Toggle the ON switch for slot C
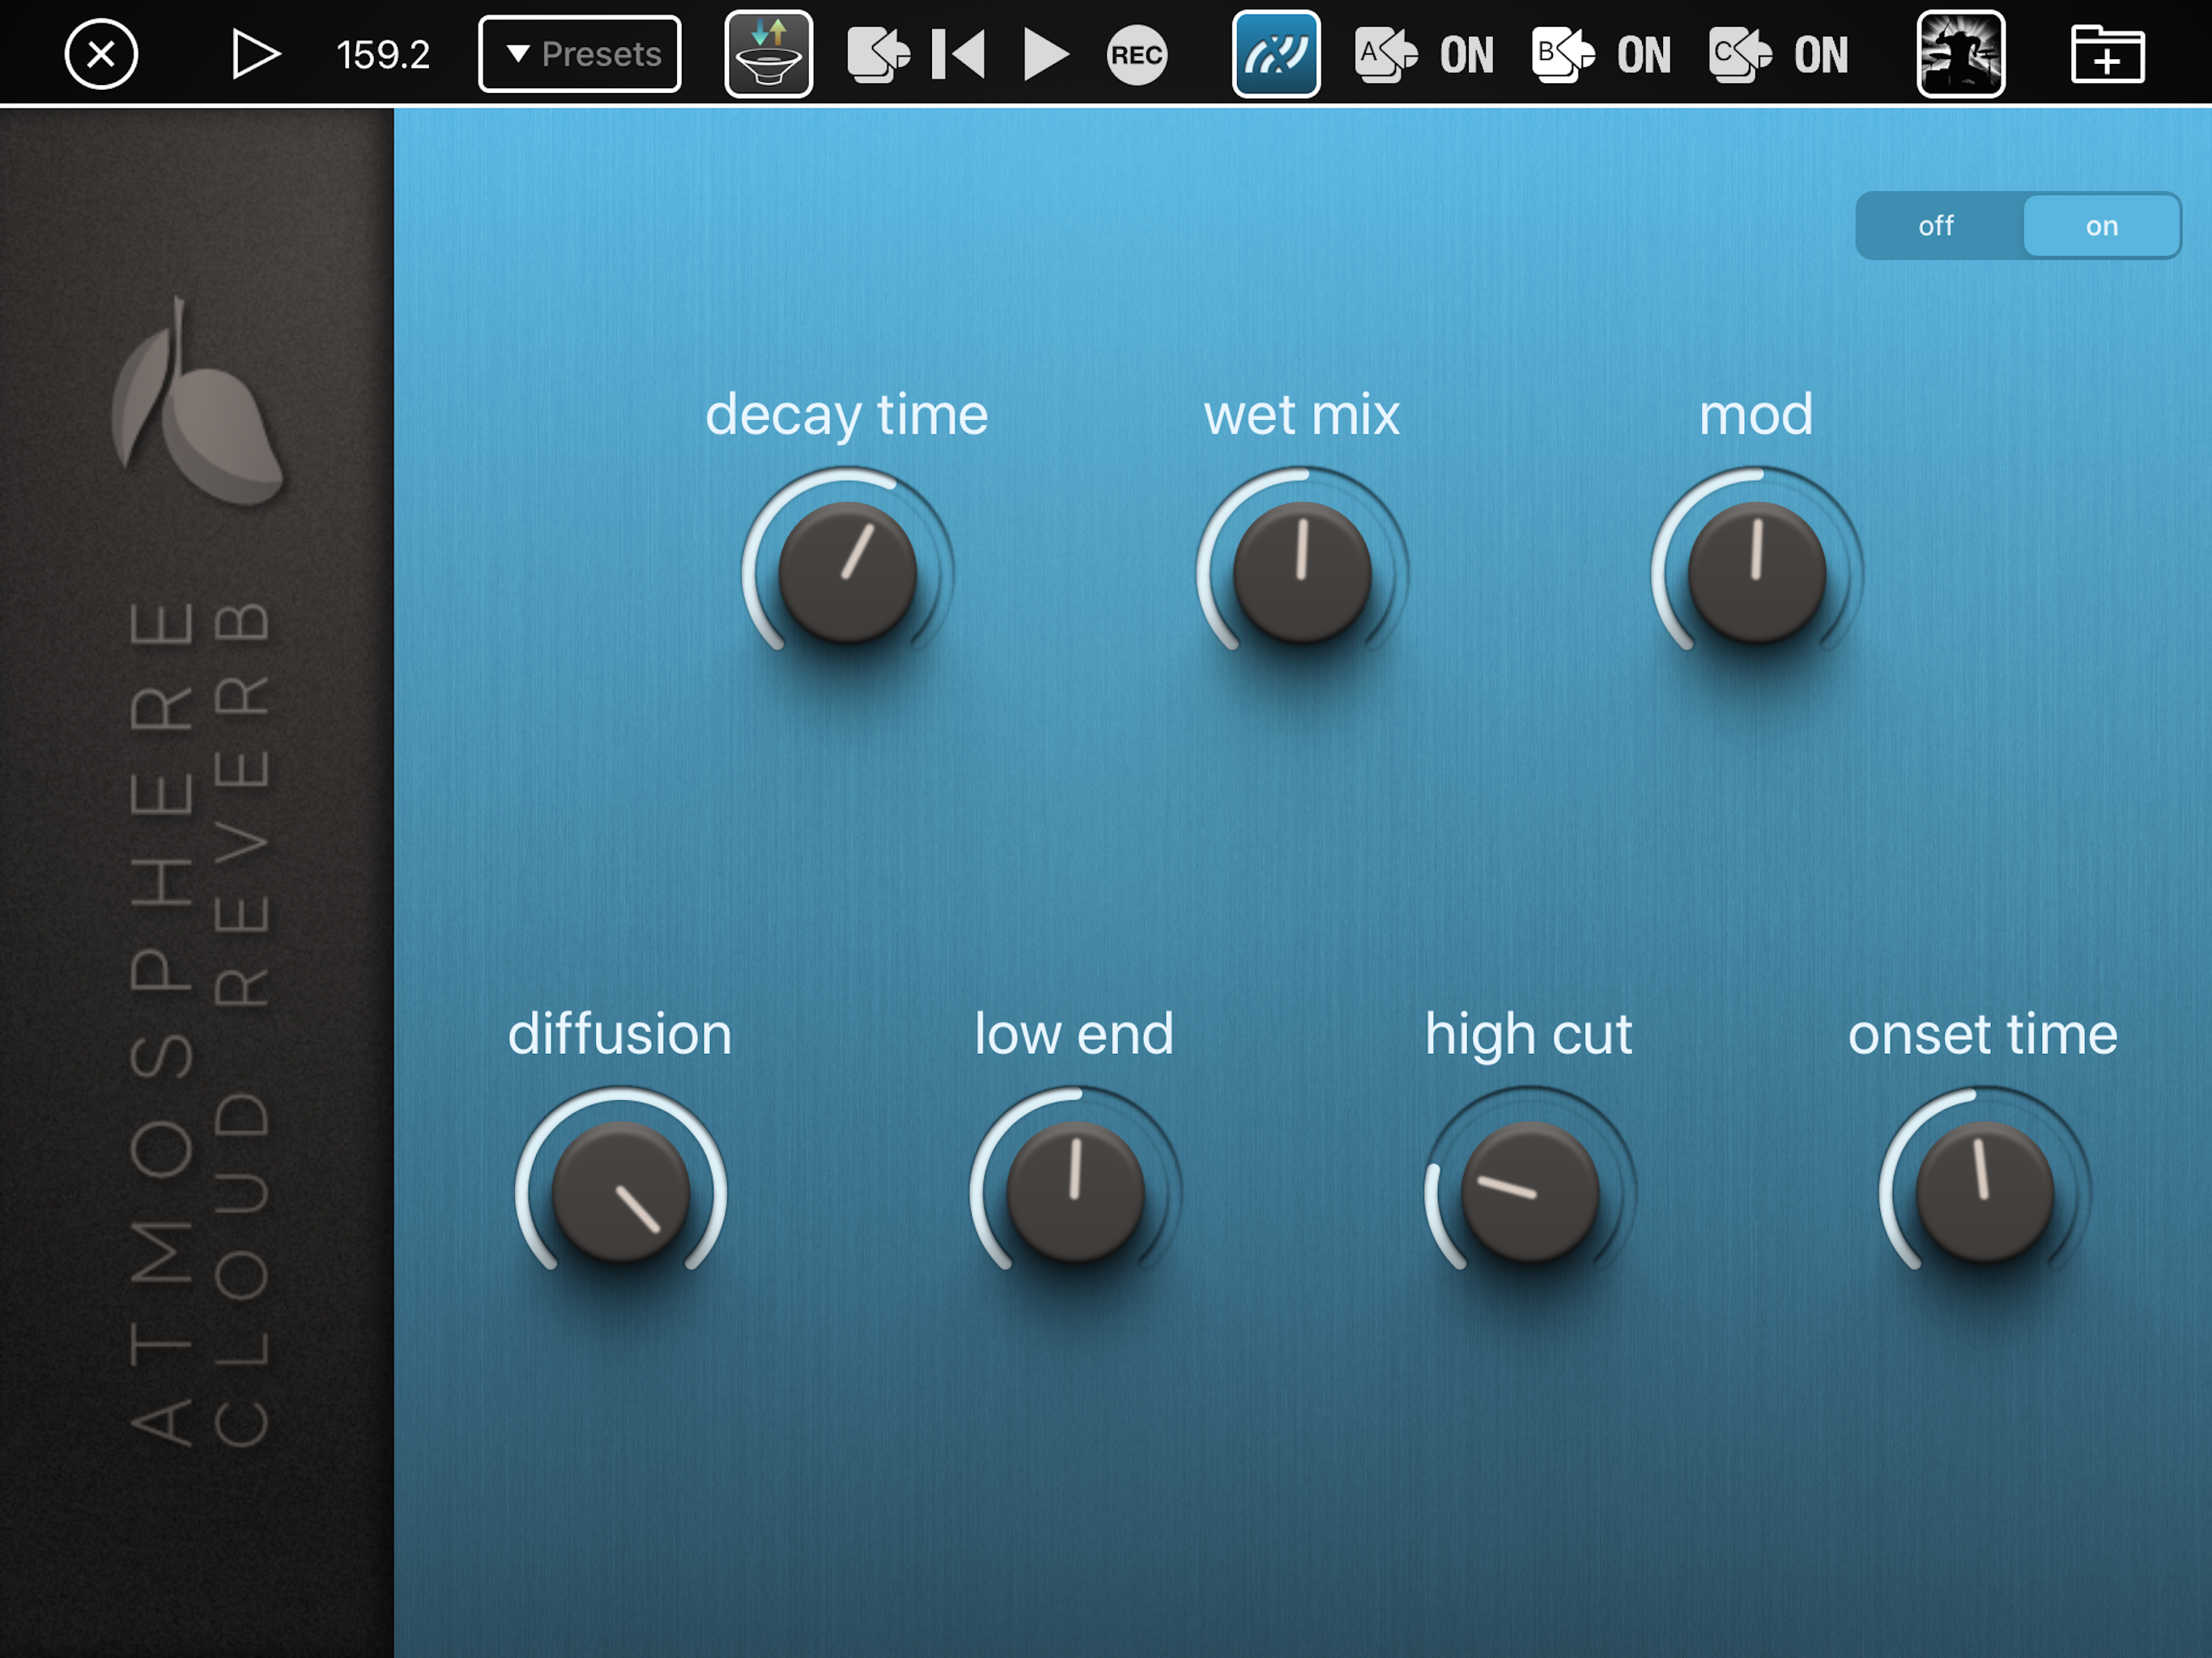Image resolution: width=2212 pixels, height=1658 pixels. (x=1821, y=55)
